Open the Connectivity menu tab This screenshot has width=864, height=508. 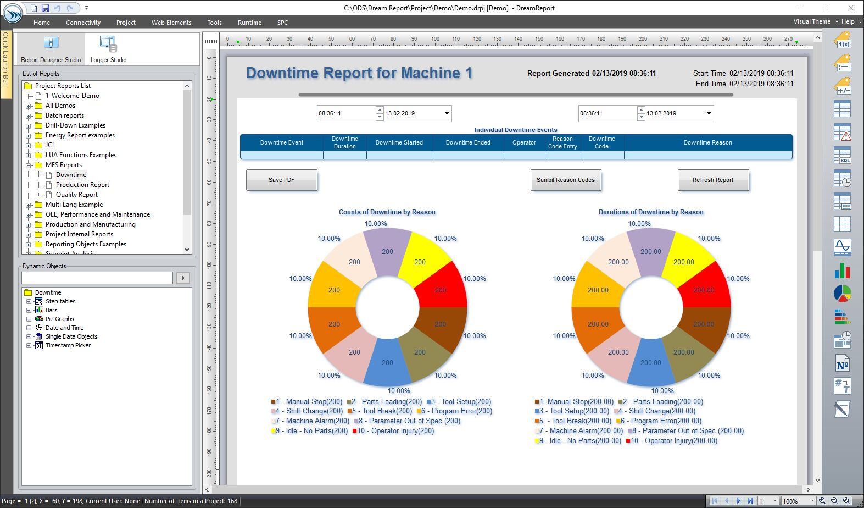click(83, 23)
